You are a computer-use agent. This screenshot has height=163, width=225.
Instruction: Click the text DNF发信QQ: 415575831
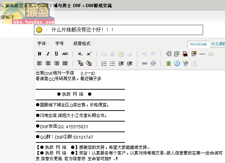coord(64,127)
